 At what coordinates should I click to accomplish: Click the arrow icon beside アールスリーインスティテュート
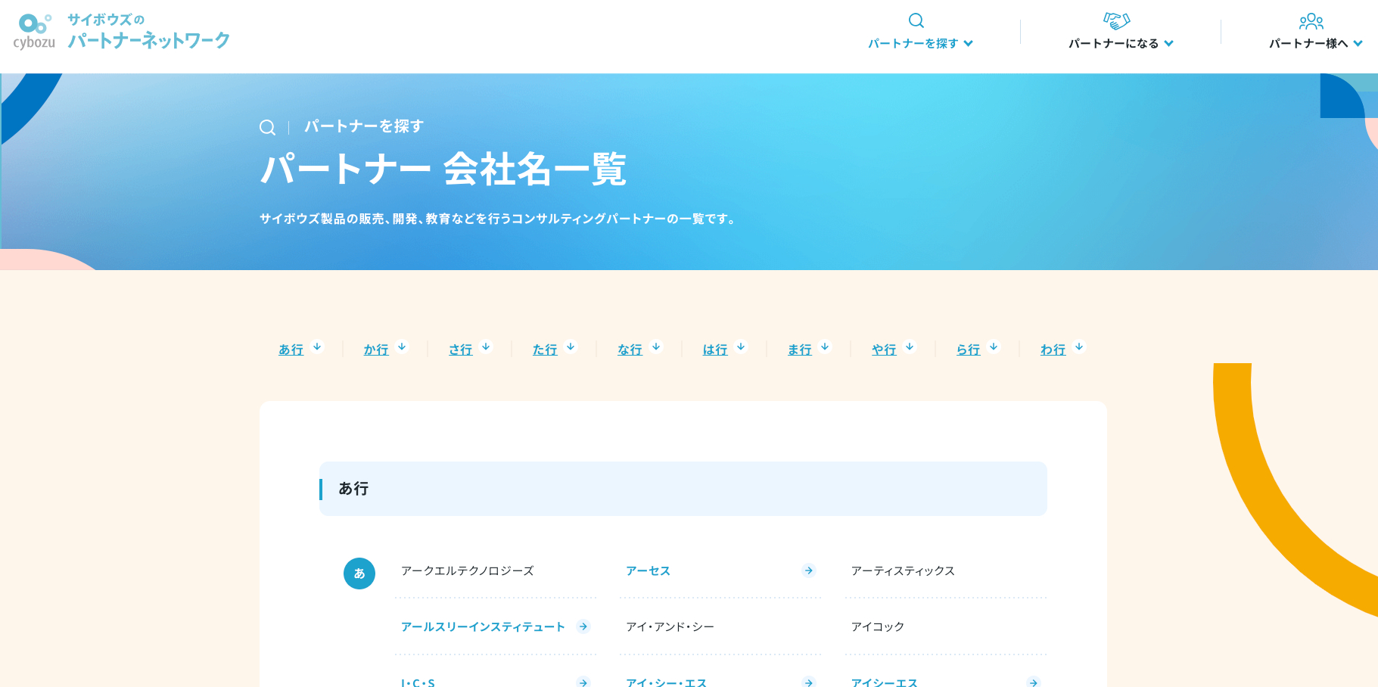[583, 626]
